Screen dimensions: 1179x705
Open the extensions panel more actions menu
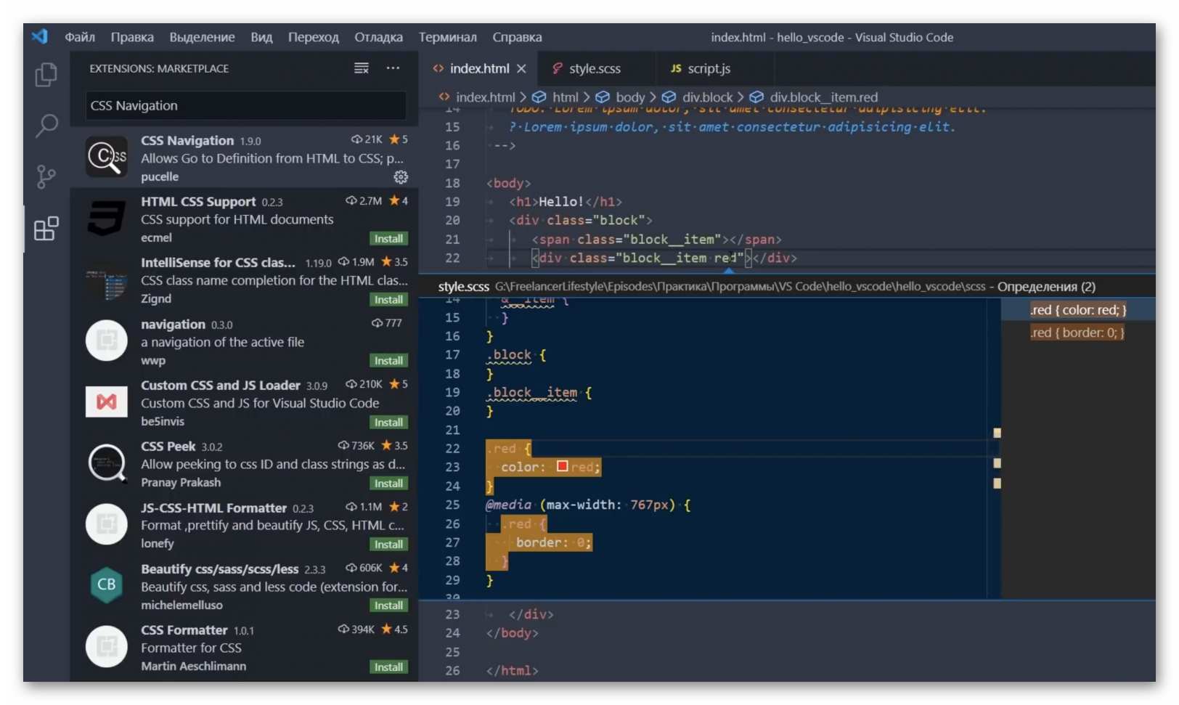pyautogui.click(x=393, y=68)
